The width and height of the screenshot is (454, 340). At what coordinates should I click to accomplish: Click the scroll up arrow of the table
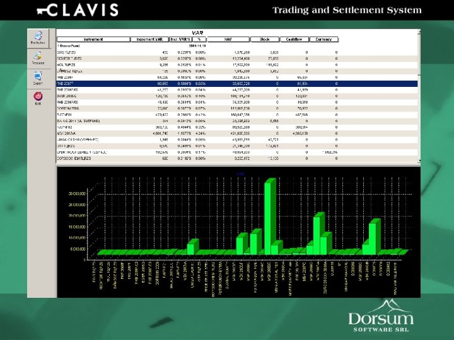pyautogui.click(x=419, y=31)
